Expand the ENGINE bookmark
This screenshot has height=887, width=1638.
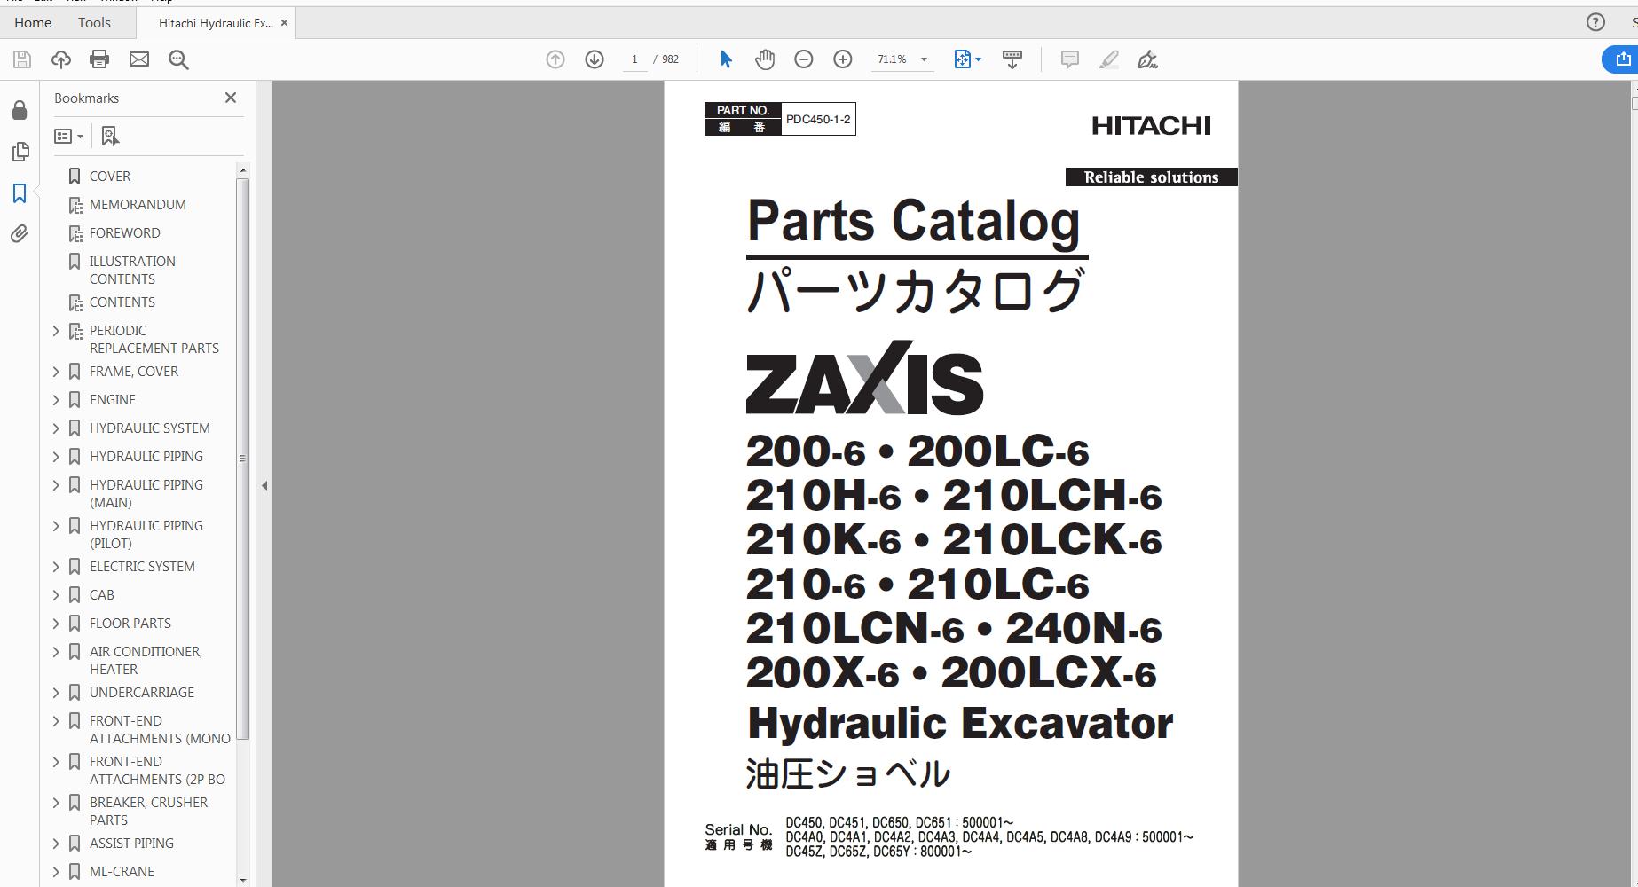pos(56,400)
